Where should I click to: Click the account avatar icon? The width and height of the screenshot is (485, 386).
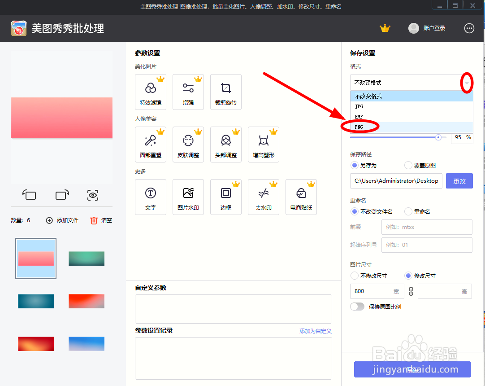[414, 28]
